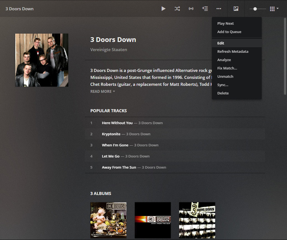Open artist link beside Away From The Sun

pos(154,168)
